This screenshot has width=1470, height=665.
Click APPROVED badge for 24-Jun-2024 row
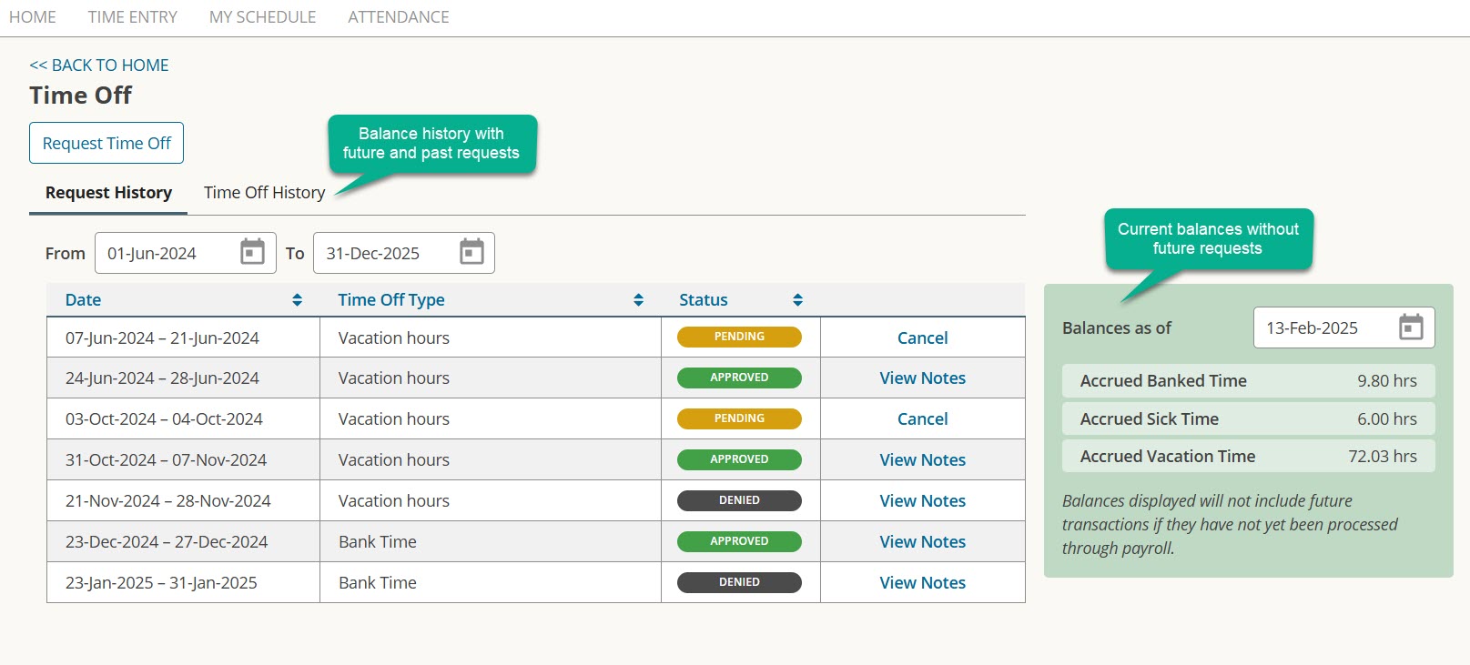739,378
